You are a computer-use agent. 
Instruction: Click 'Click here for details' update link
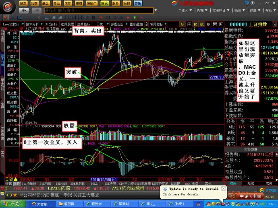coord(181,194)
